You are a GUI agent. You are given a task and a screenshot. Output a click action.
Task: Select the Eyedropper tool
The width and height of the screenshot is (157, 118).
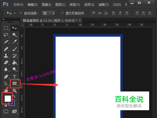click(x=15, y=42)
